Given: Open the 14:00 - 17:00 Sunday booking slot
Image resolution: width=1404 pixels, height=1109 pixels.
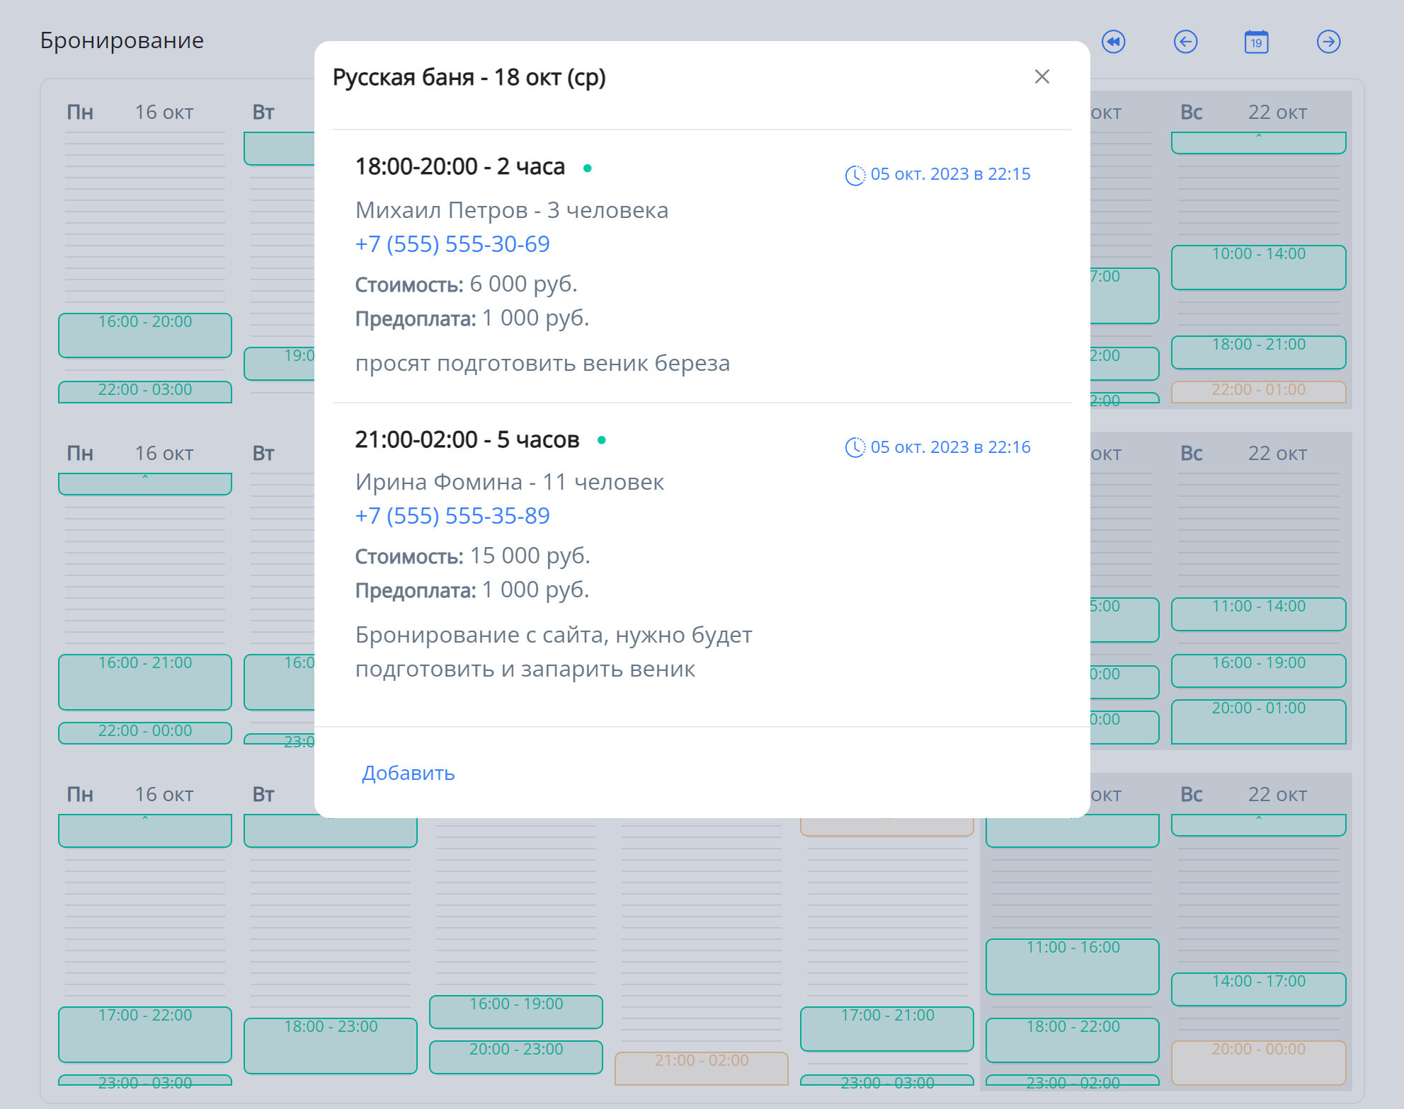Looking at the screenshot, I should pos(1259,989).
